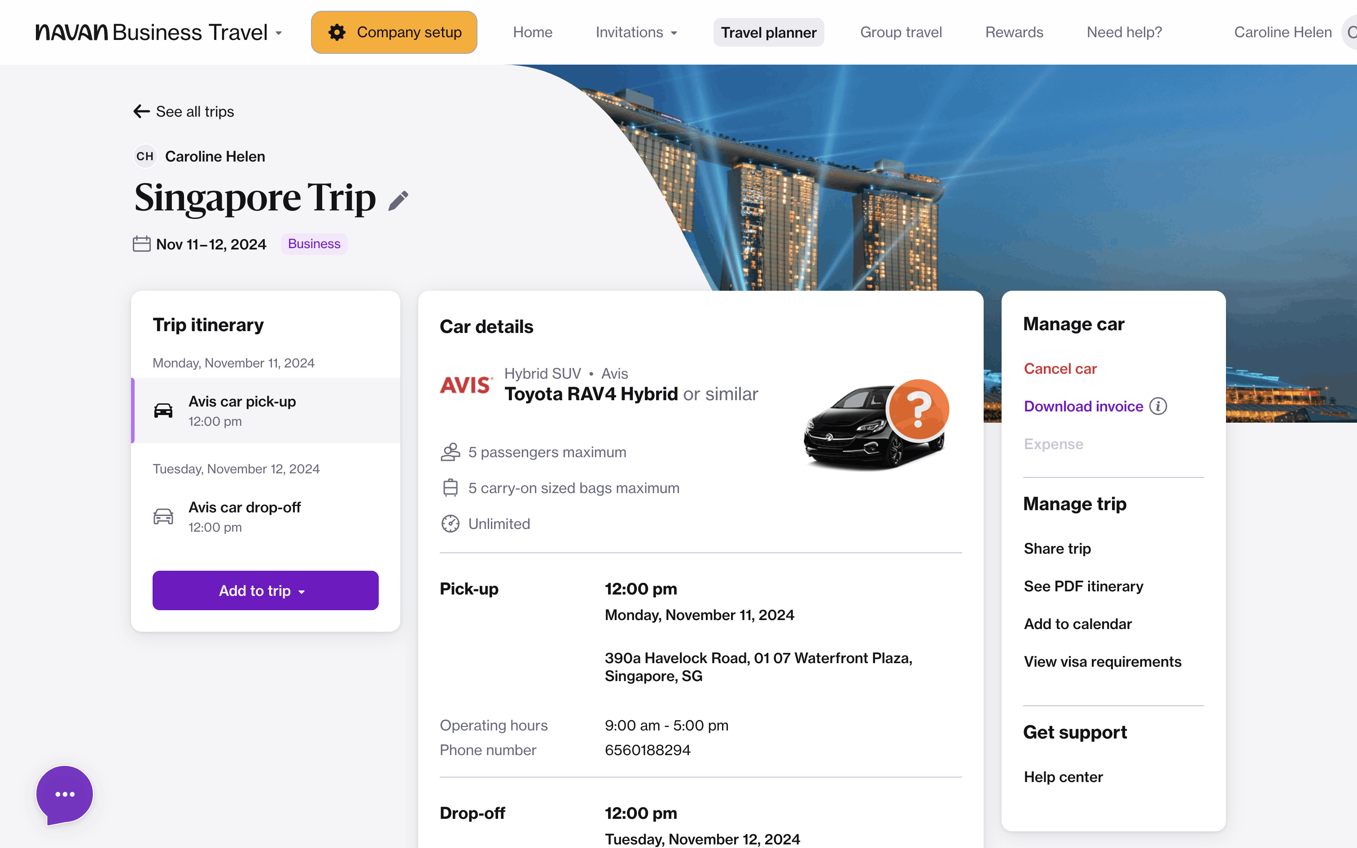This screenshot has width=1357, height=848.
Task: Click the back arrow beside See all trips
Action: [141, 112]
